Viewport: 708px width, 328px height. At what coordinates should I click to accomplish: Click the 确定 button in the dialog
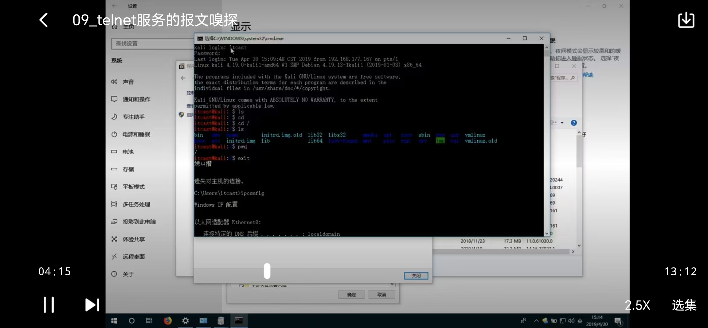tap(352, 295)
